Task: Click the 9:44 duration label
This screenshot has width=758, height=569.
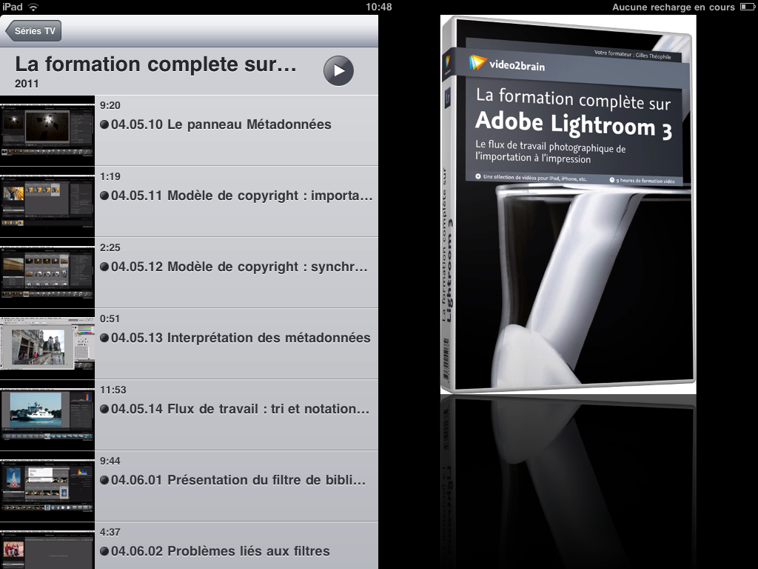Action: 110,461
